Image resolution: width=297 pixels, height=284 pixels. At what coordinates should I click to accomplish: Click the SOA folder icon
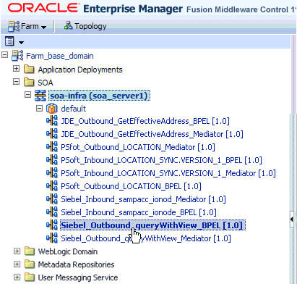29,83
